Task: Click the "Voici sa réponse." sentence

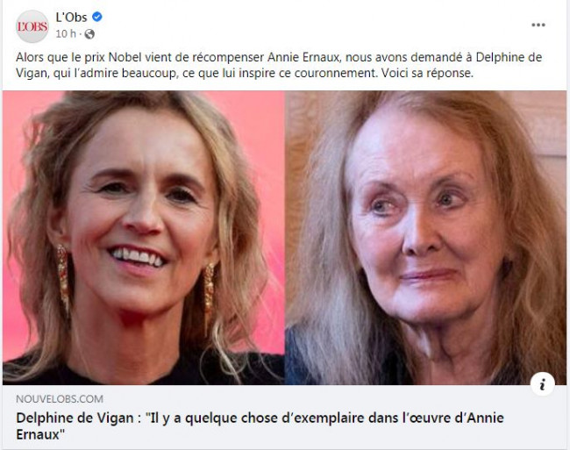Action: (427, 73)
